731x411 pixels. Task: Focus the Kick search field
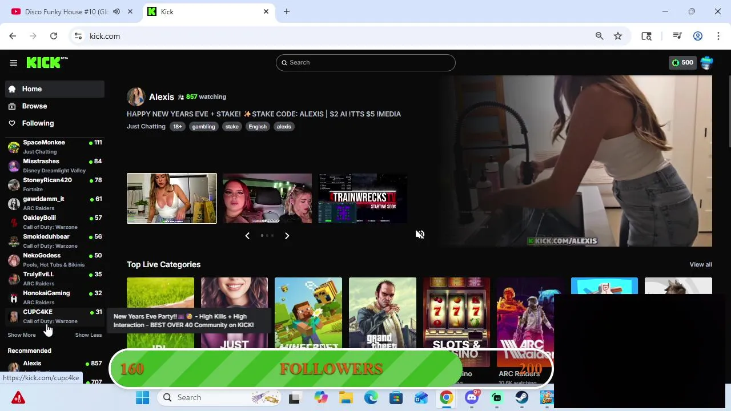(365, 63)
